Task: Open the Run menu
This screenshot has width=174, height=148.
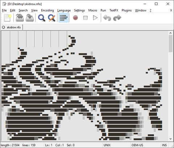Action: click(103, 10)
